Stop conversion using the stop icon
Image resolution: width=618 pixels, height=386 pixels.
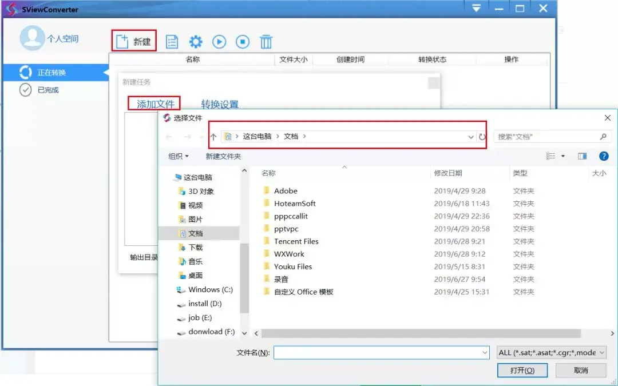(x=242, y=41)
